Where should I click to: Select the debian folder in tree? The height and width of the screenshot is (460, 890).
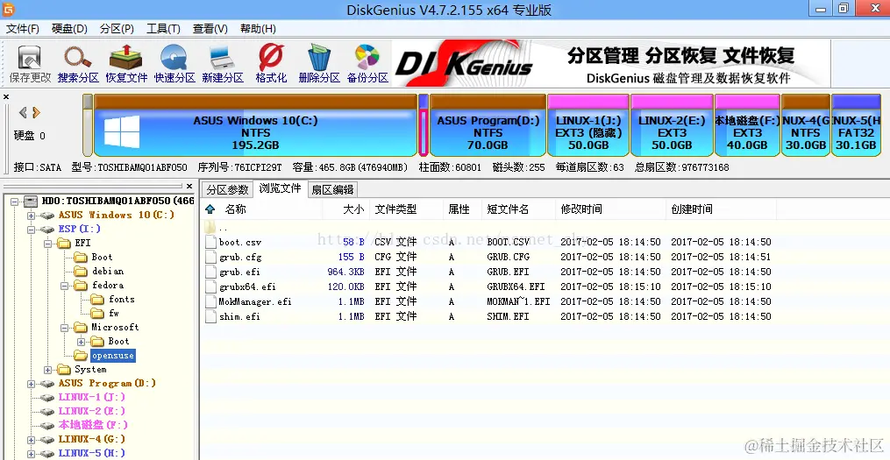pyautogui.click(x=108, y=271)
